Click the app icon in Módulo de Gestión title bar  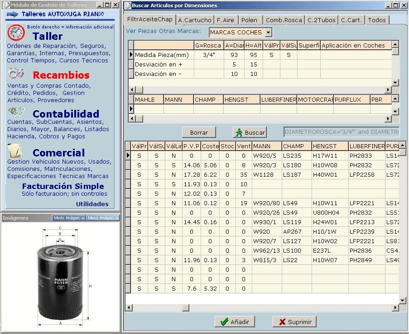point(6,5)
